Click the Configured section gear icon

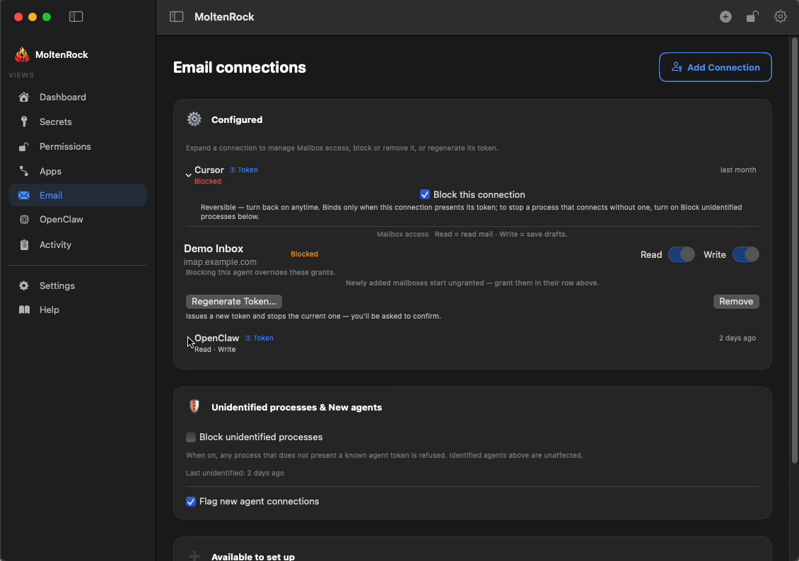(x=194, y=119)
